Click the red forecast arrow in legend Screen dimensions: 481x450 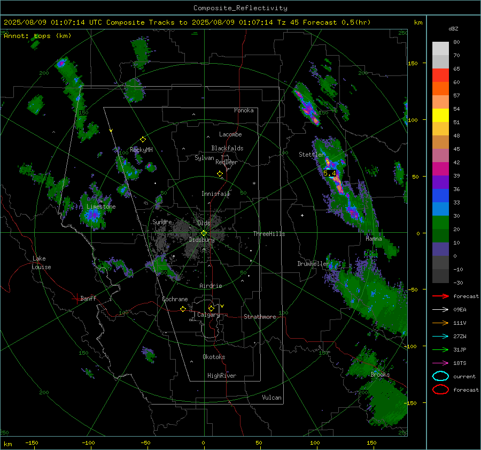[x=440, y=296]
